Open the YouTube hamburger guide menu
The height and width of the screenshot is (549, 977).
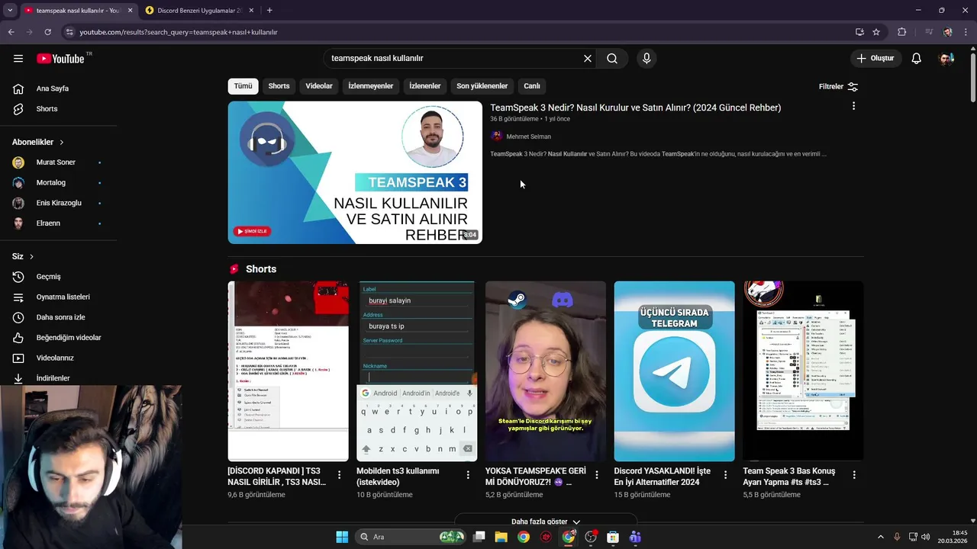(18, 59)
